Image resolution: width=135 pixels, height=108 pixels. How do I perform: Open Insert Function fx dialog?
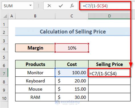[x=72, y=6]
